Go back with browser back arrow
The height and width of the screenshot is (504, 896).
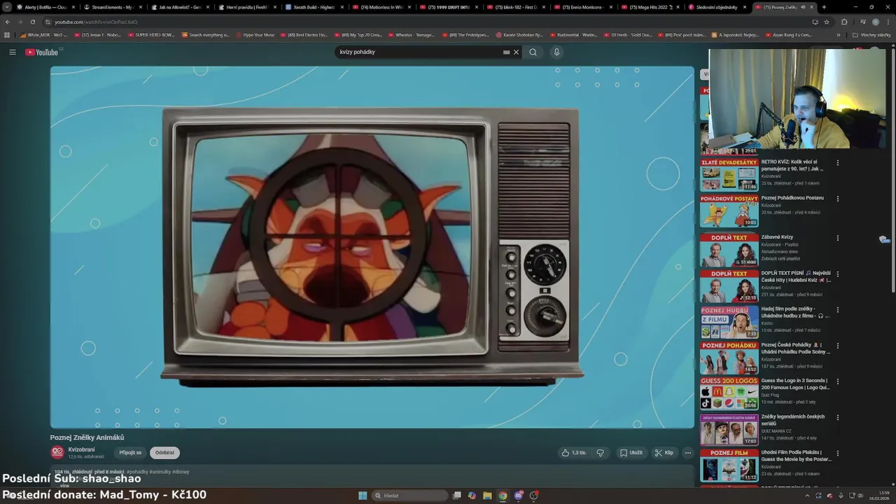[8, 22]
